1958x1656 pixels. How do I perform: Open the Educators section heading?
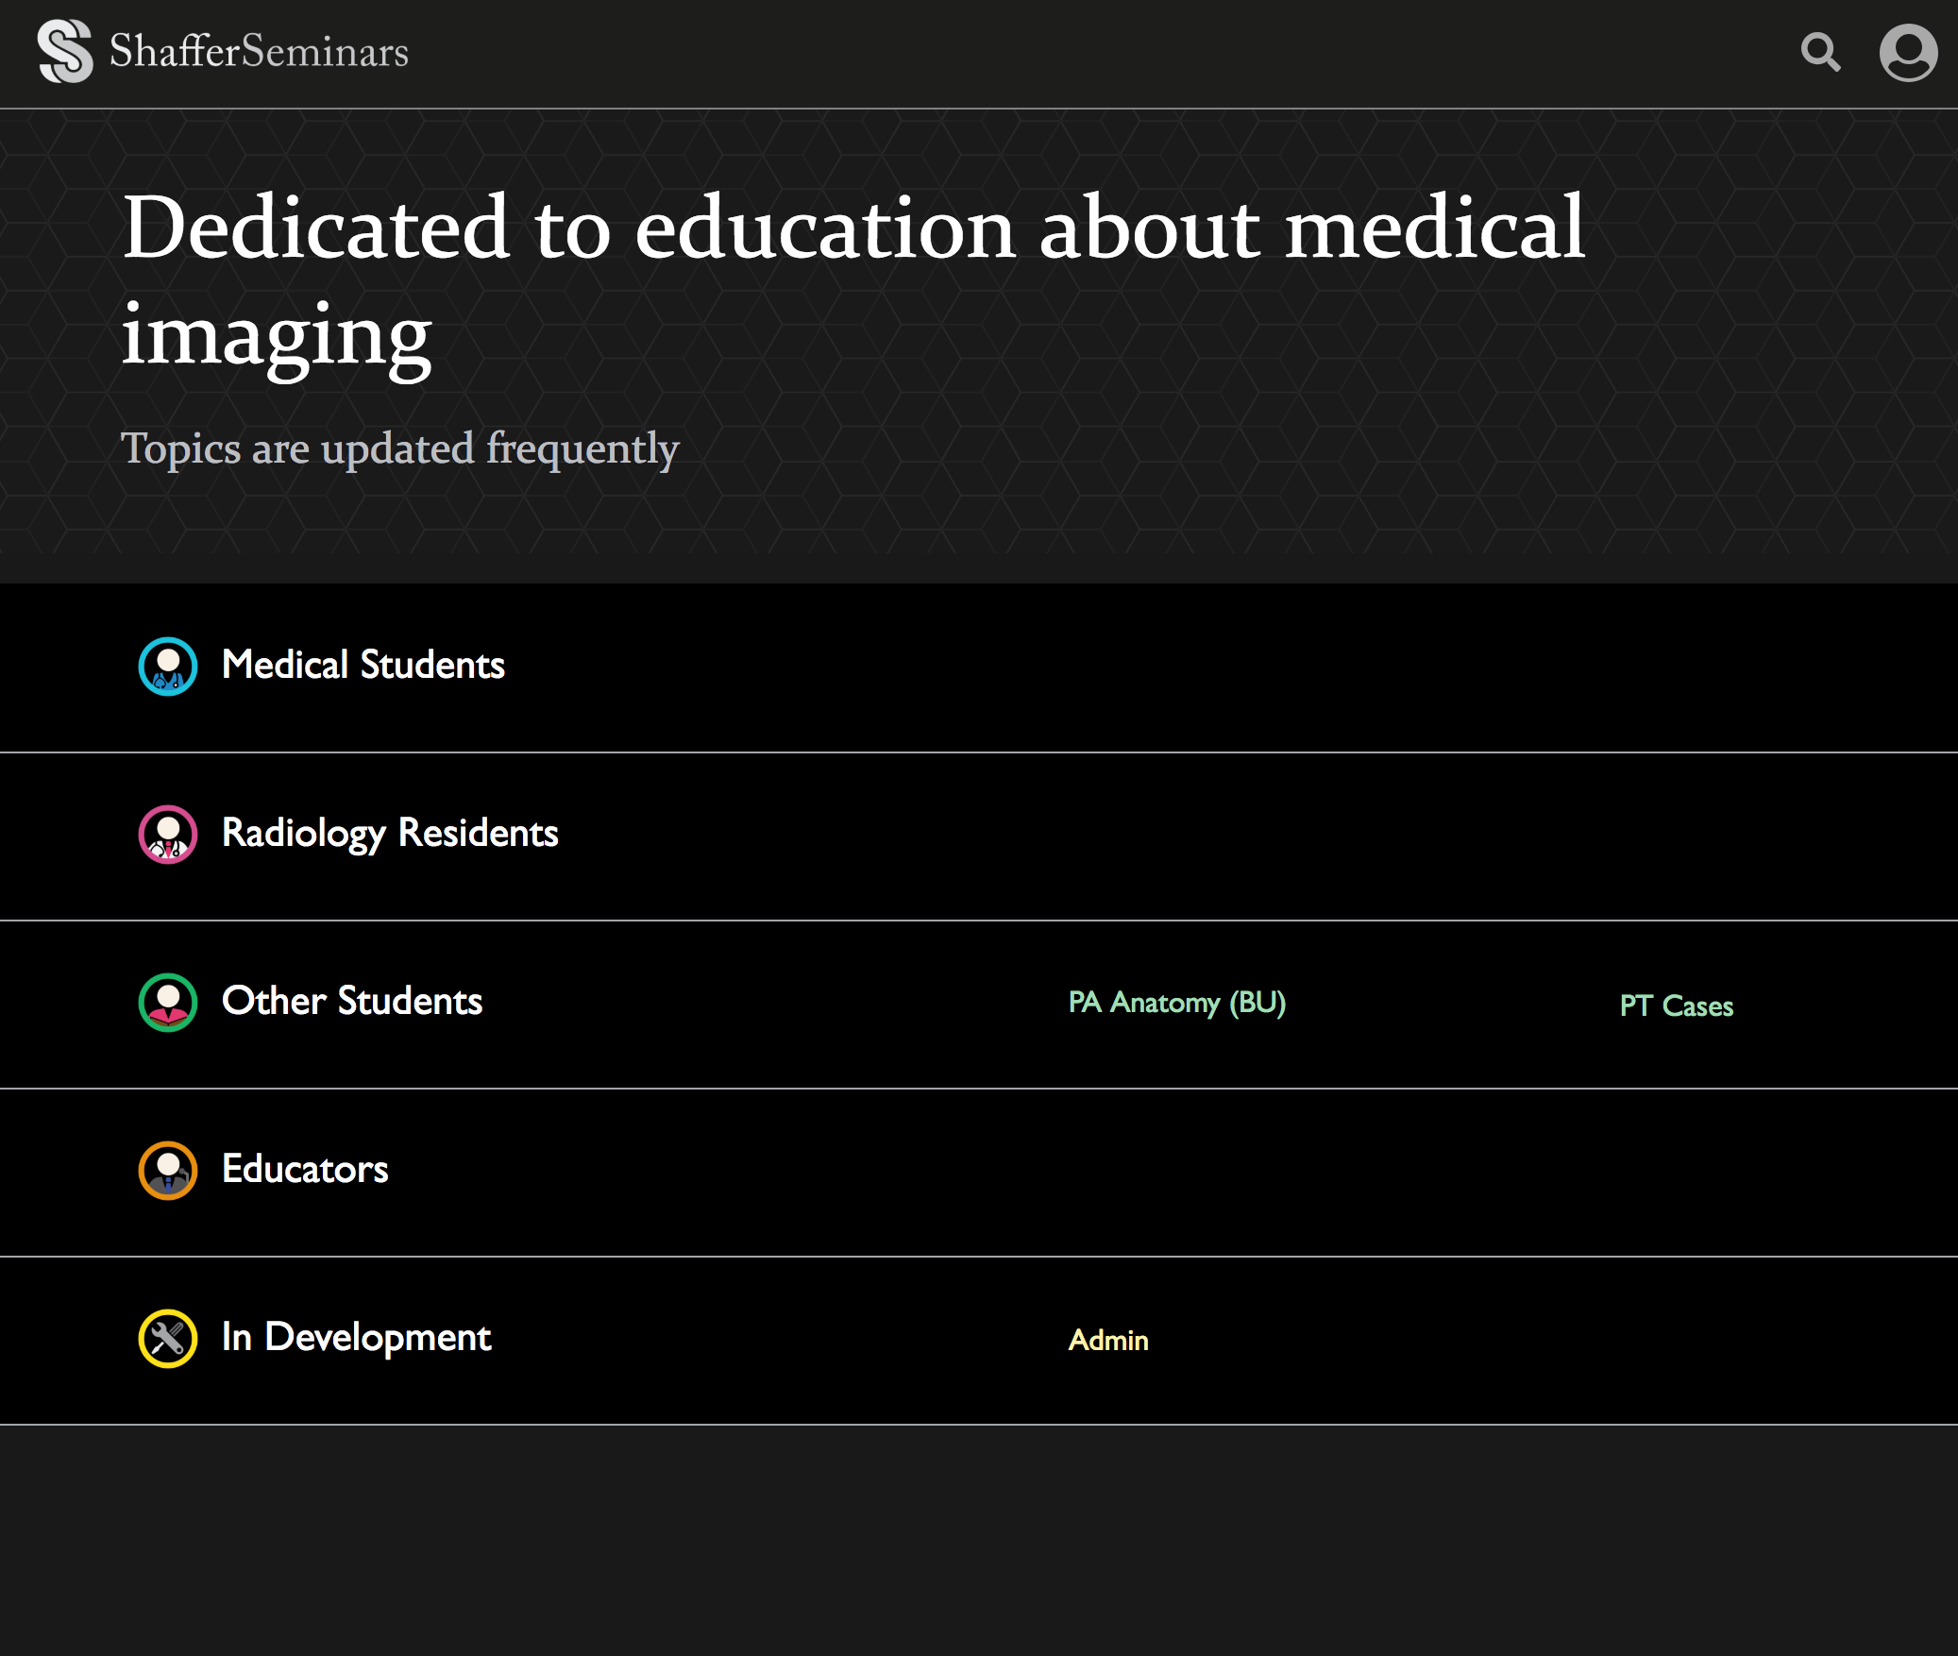(x=305, y=1169)
